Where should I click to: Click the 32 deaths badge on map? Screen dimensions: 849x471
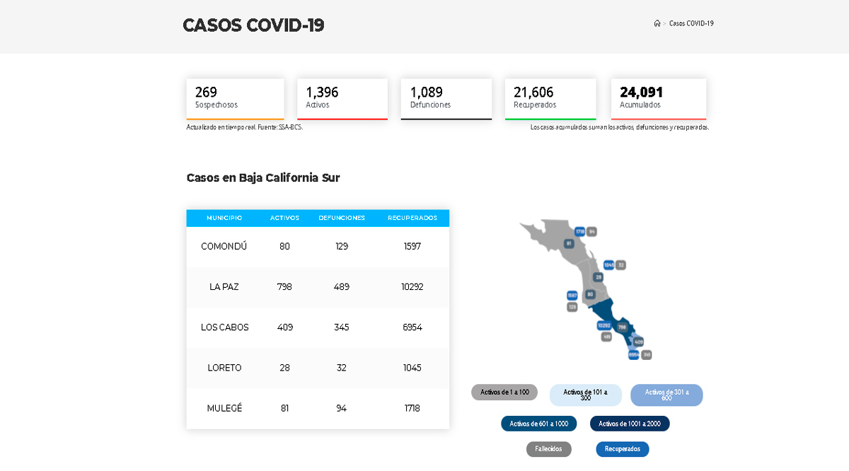coord(620,265)
